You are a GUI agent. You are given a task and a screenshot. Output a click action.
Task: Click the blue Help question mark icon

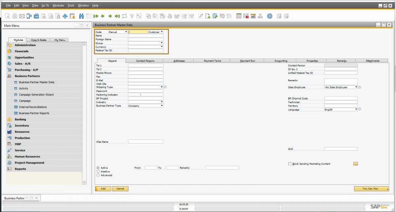(270, 16)
